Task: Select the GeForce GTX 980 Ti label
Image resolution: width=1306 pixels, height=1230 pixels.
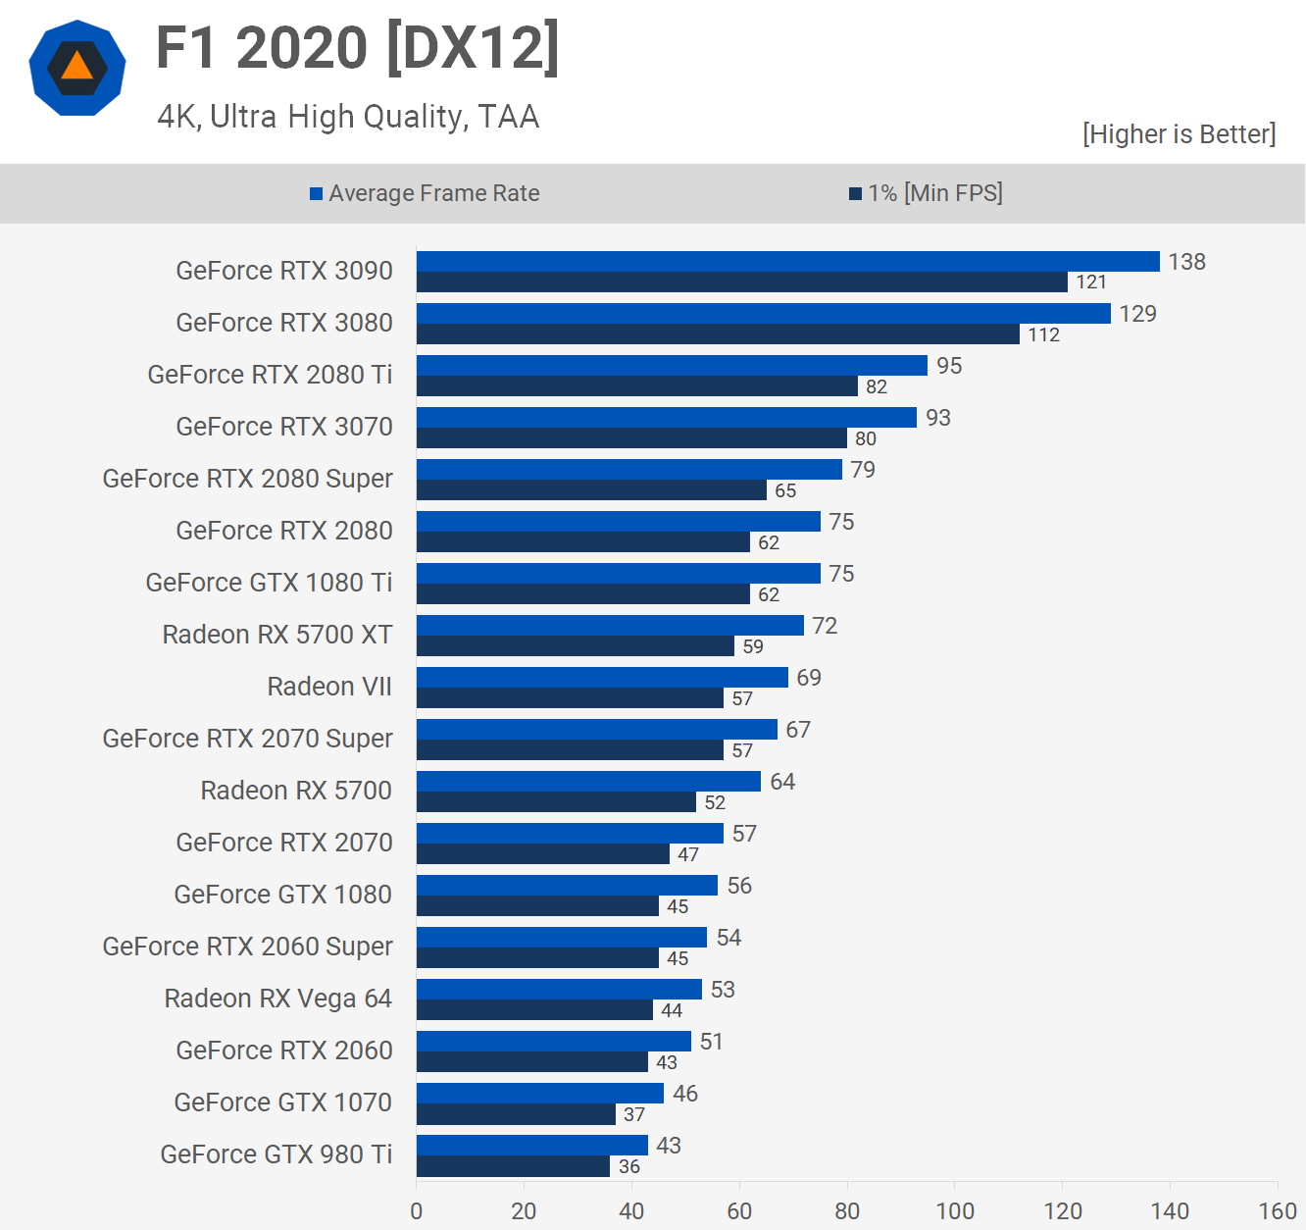Action: [x=276, y=1154]
